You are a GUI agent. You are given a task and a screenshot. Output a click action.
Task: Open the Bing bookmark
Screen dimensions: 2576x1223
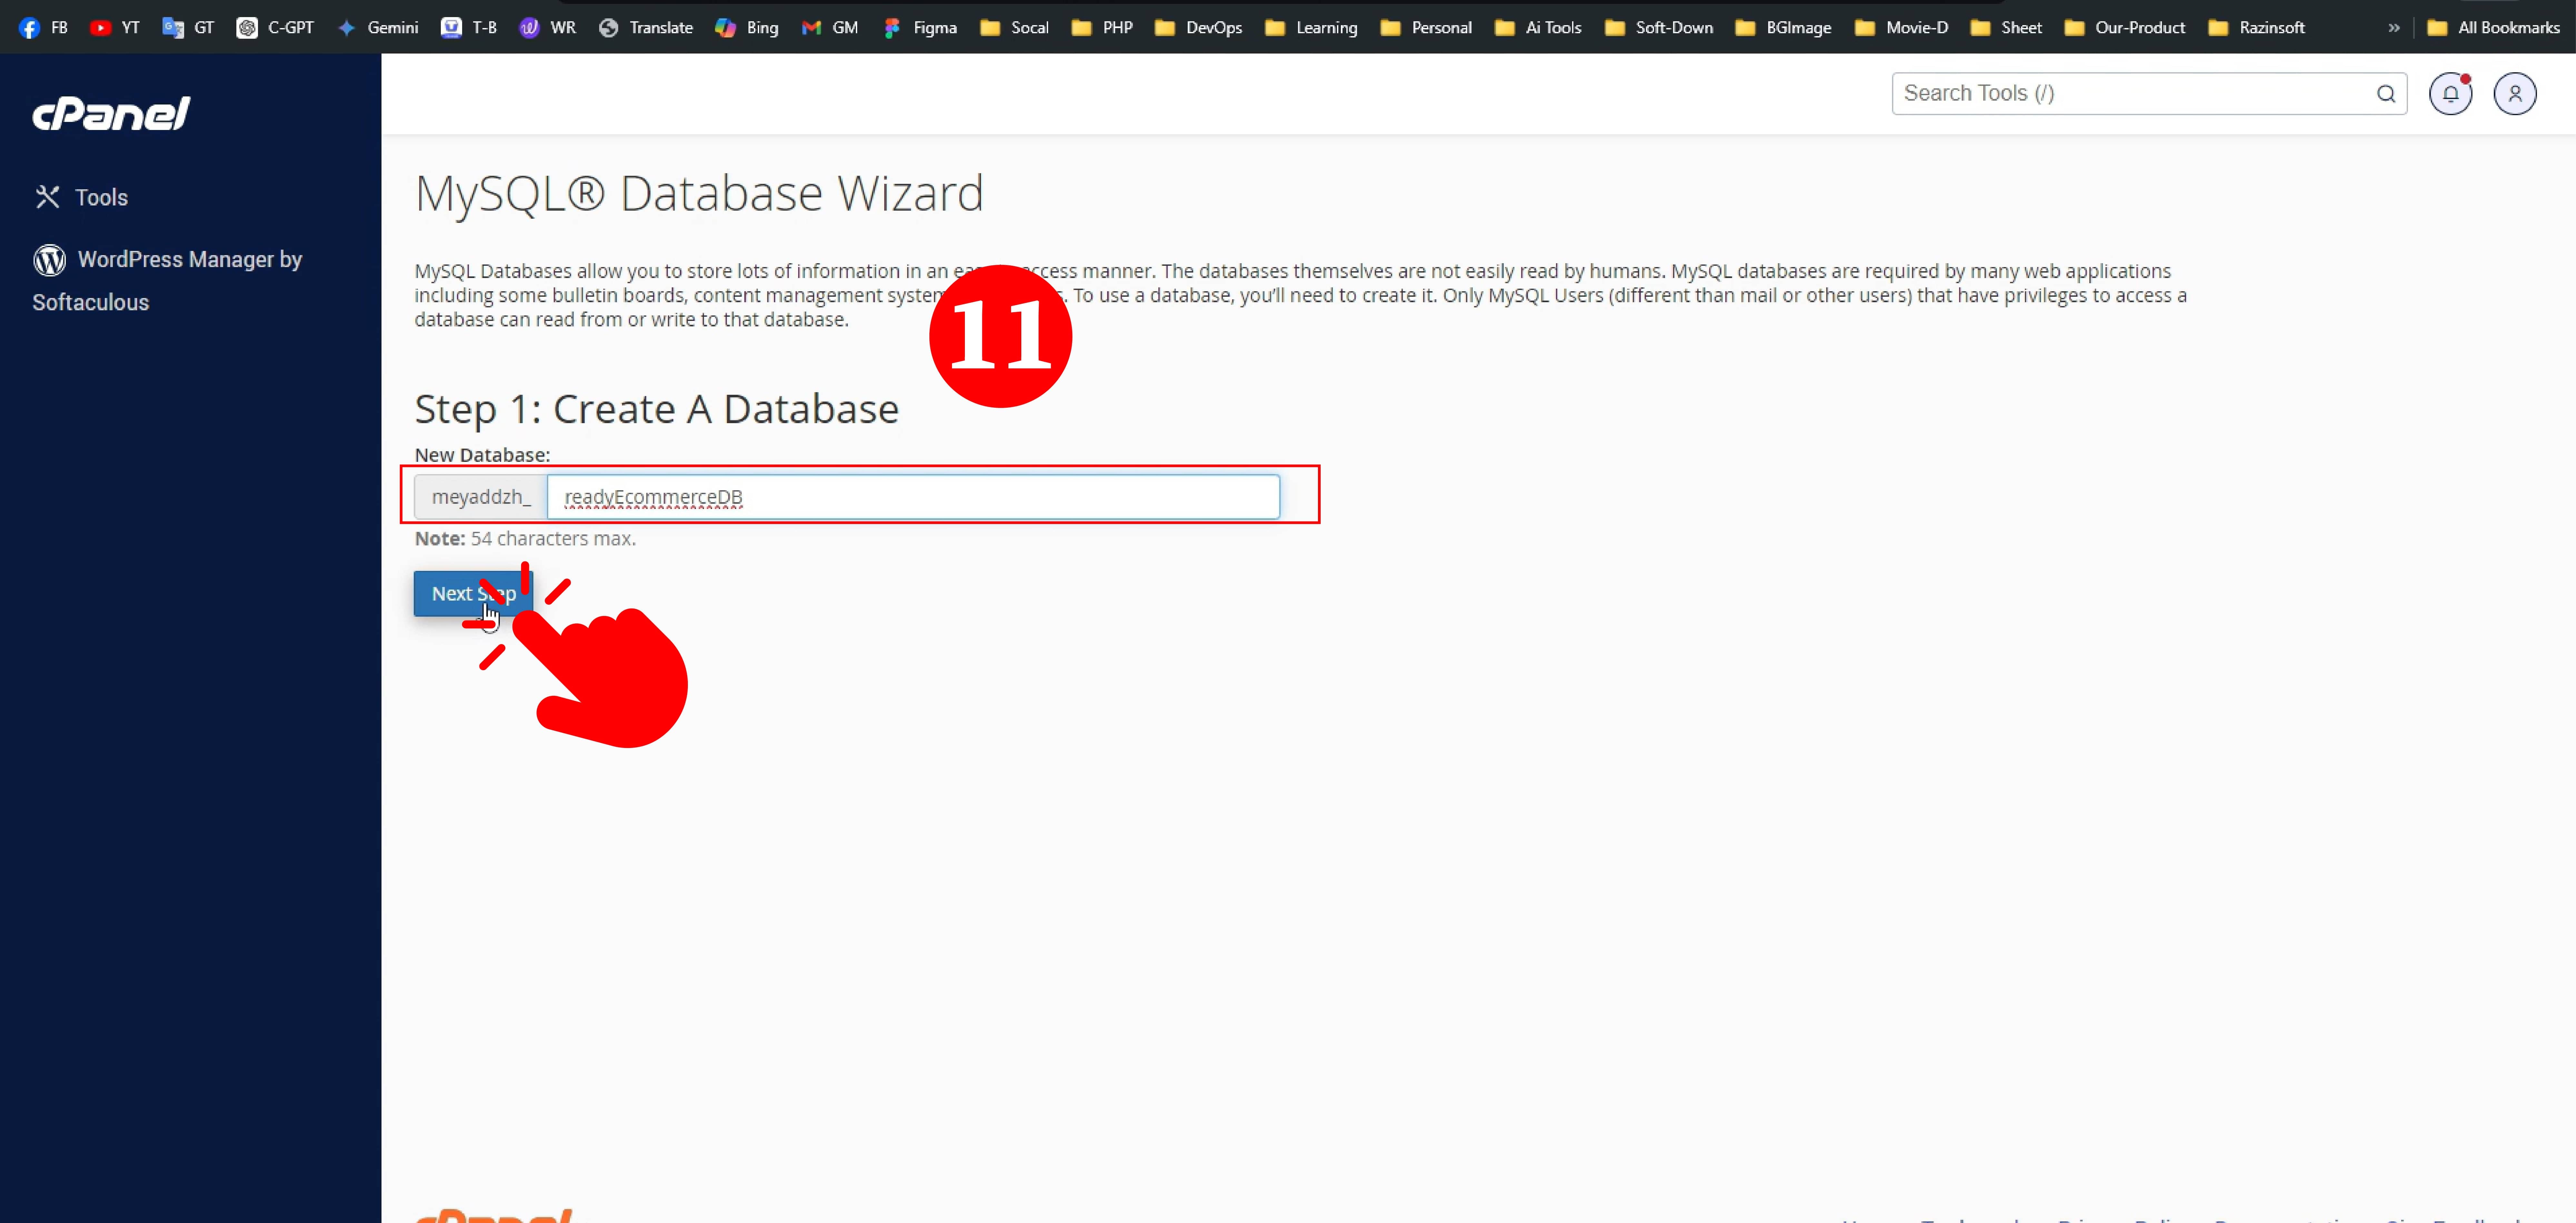coord(747,27)
